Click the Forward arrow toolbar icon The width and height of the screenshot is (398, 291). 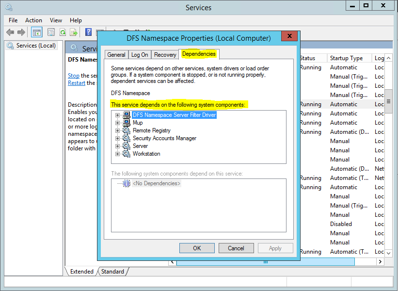pyautogui.click(x=21, y=32)
